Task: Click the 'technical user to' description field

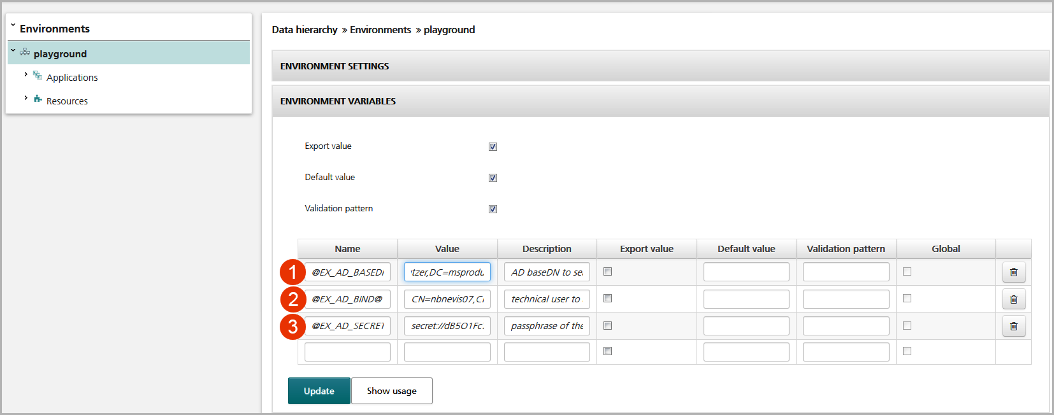Action: (547, 299)
